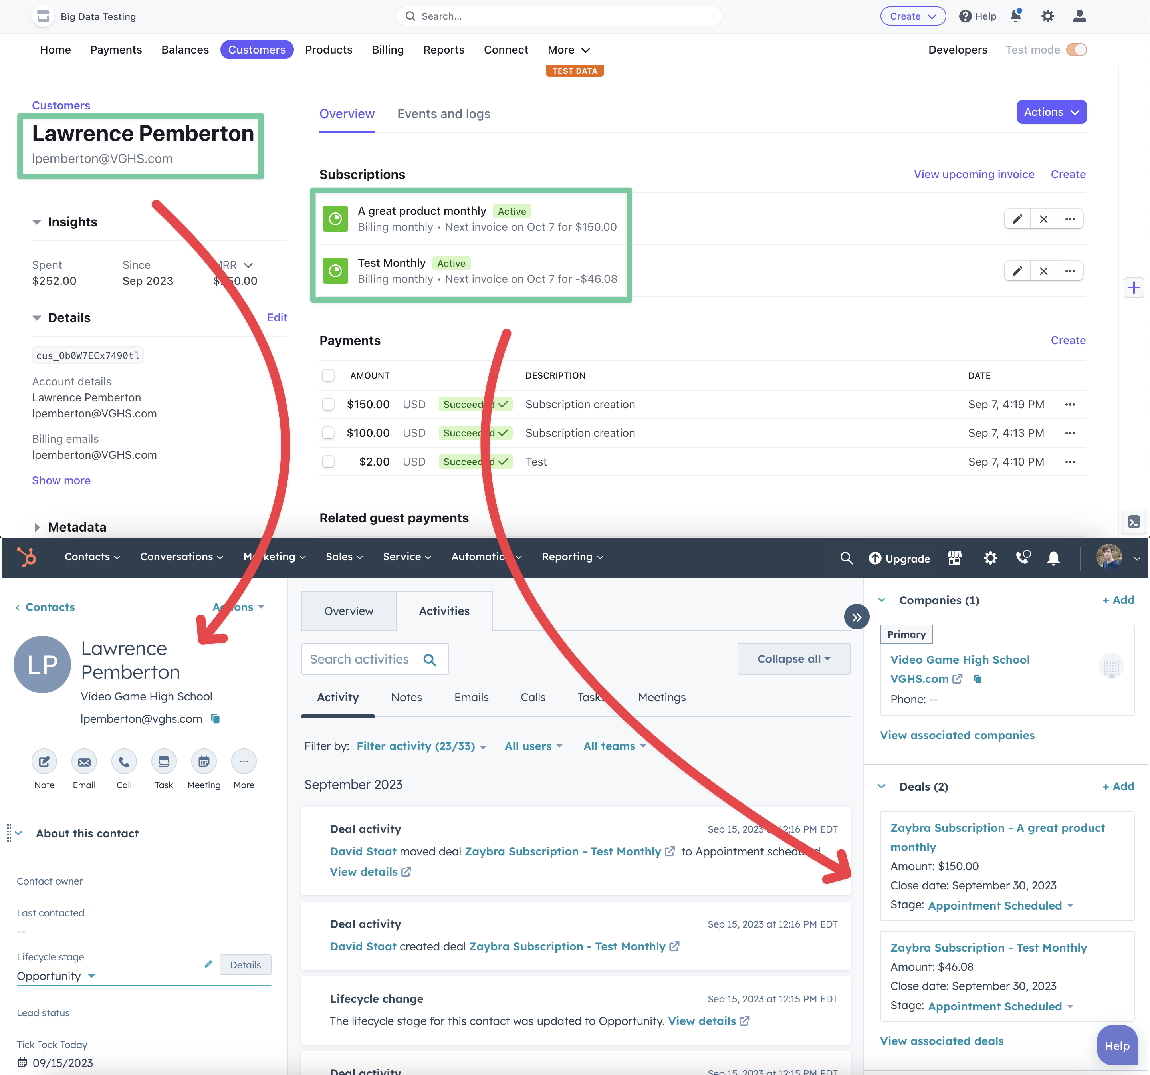Check the $100.00 payment row

click(x=328, y=433)
